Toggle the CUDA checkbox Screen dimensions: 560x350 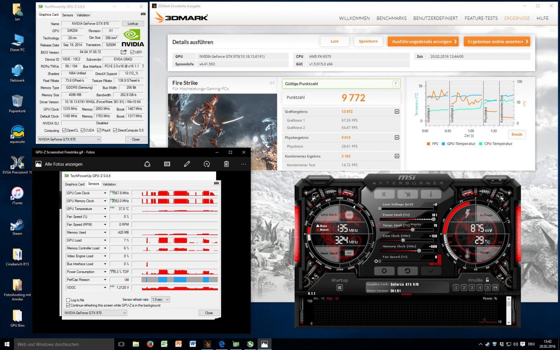[x=83, y=130]
